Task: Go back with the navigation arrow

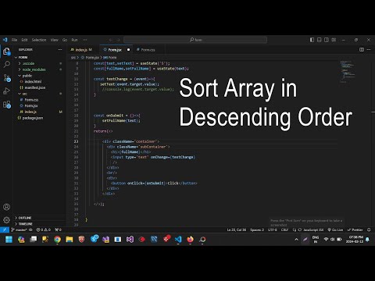Action: (x=111, y=40)
